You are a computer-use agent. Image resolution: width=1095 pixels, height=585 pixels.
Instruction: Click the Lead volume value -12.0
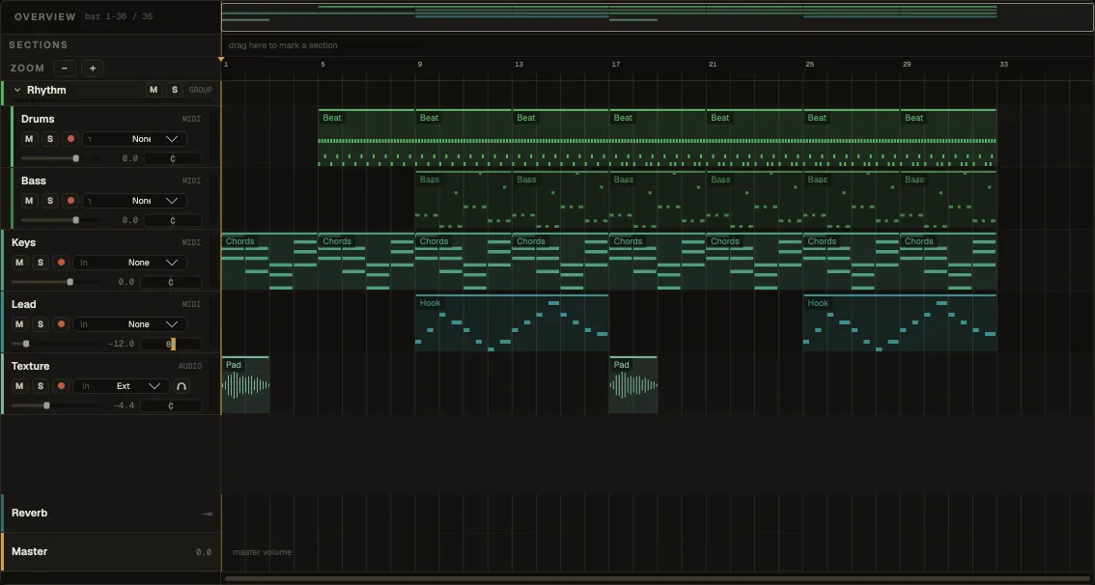click(x=121, y=344)
